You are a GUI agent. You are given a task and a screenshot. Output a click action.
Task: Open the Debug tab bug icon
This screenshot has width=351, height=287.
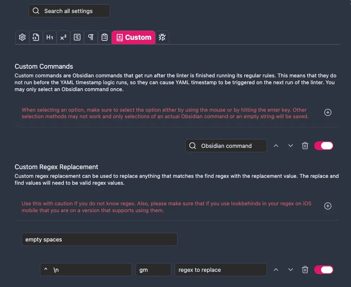point(162,37)
